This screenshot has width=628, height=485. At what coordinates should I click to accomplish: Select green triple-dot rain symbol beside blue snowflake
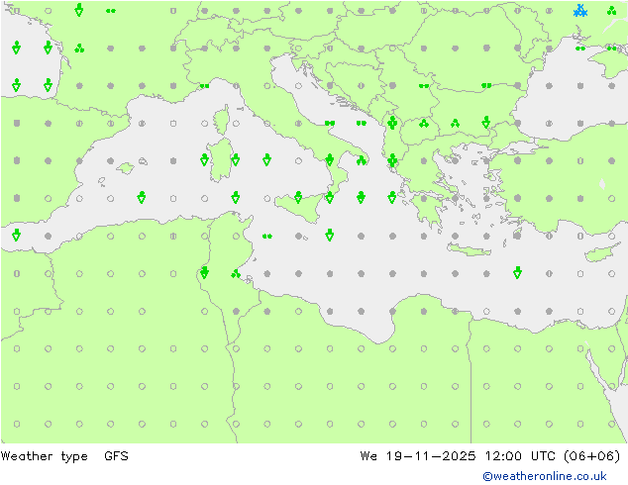(611, 11)
